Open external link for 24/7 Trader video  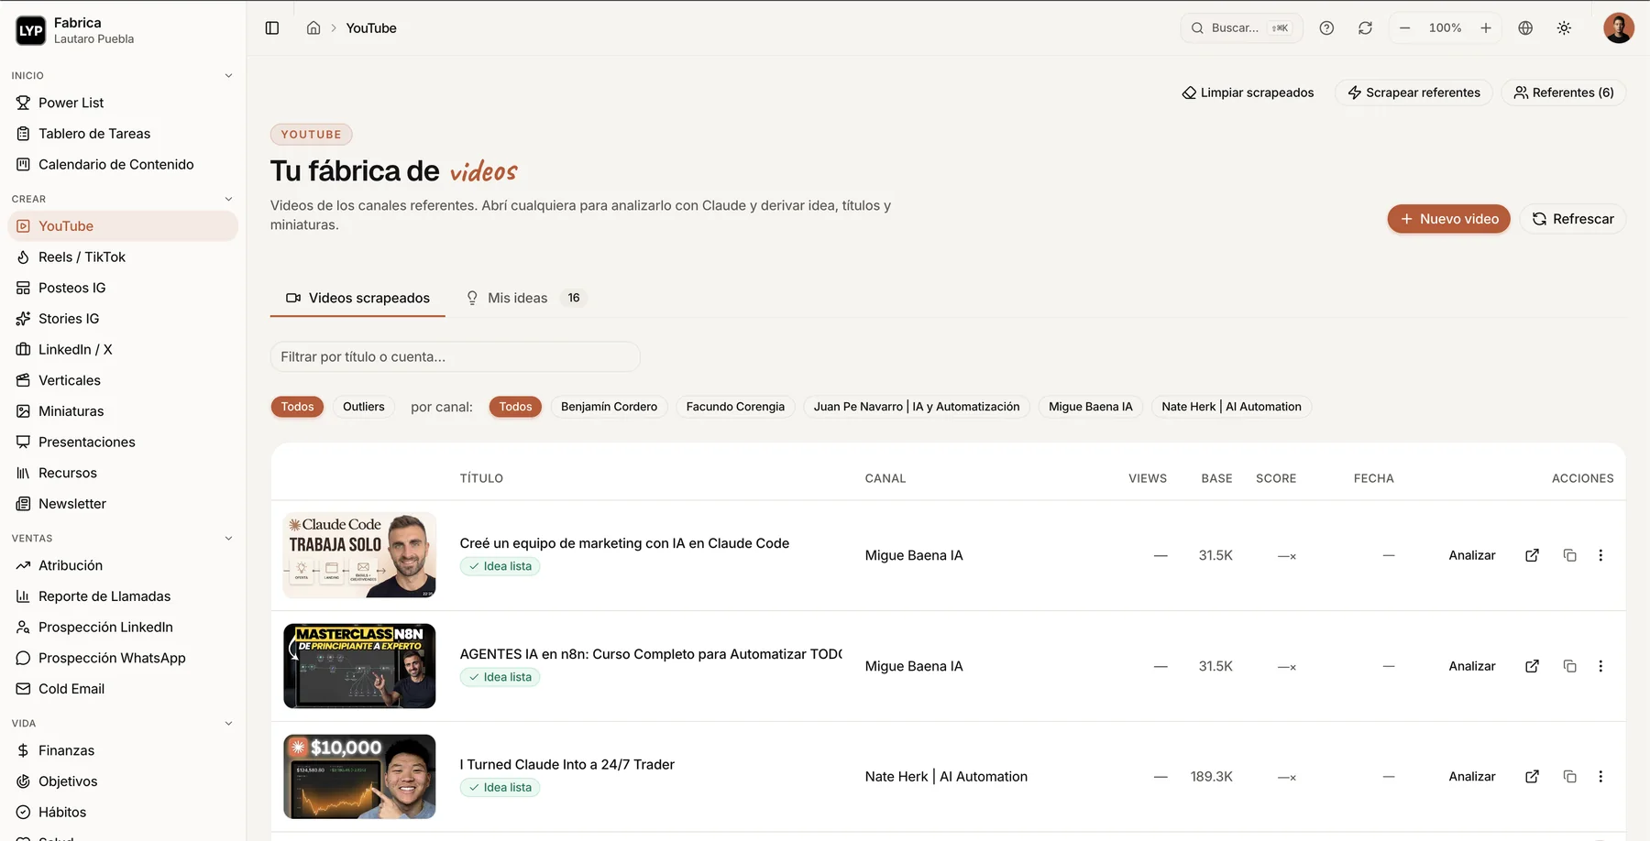1532,777
